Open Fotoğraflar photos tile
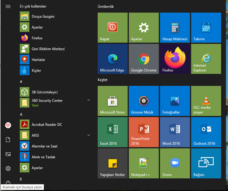 175,101
